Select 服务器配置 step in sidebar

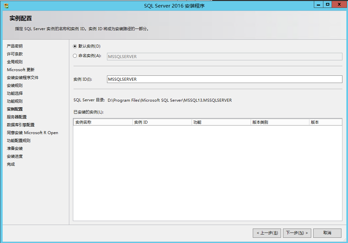point(17,117)
